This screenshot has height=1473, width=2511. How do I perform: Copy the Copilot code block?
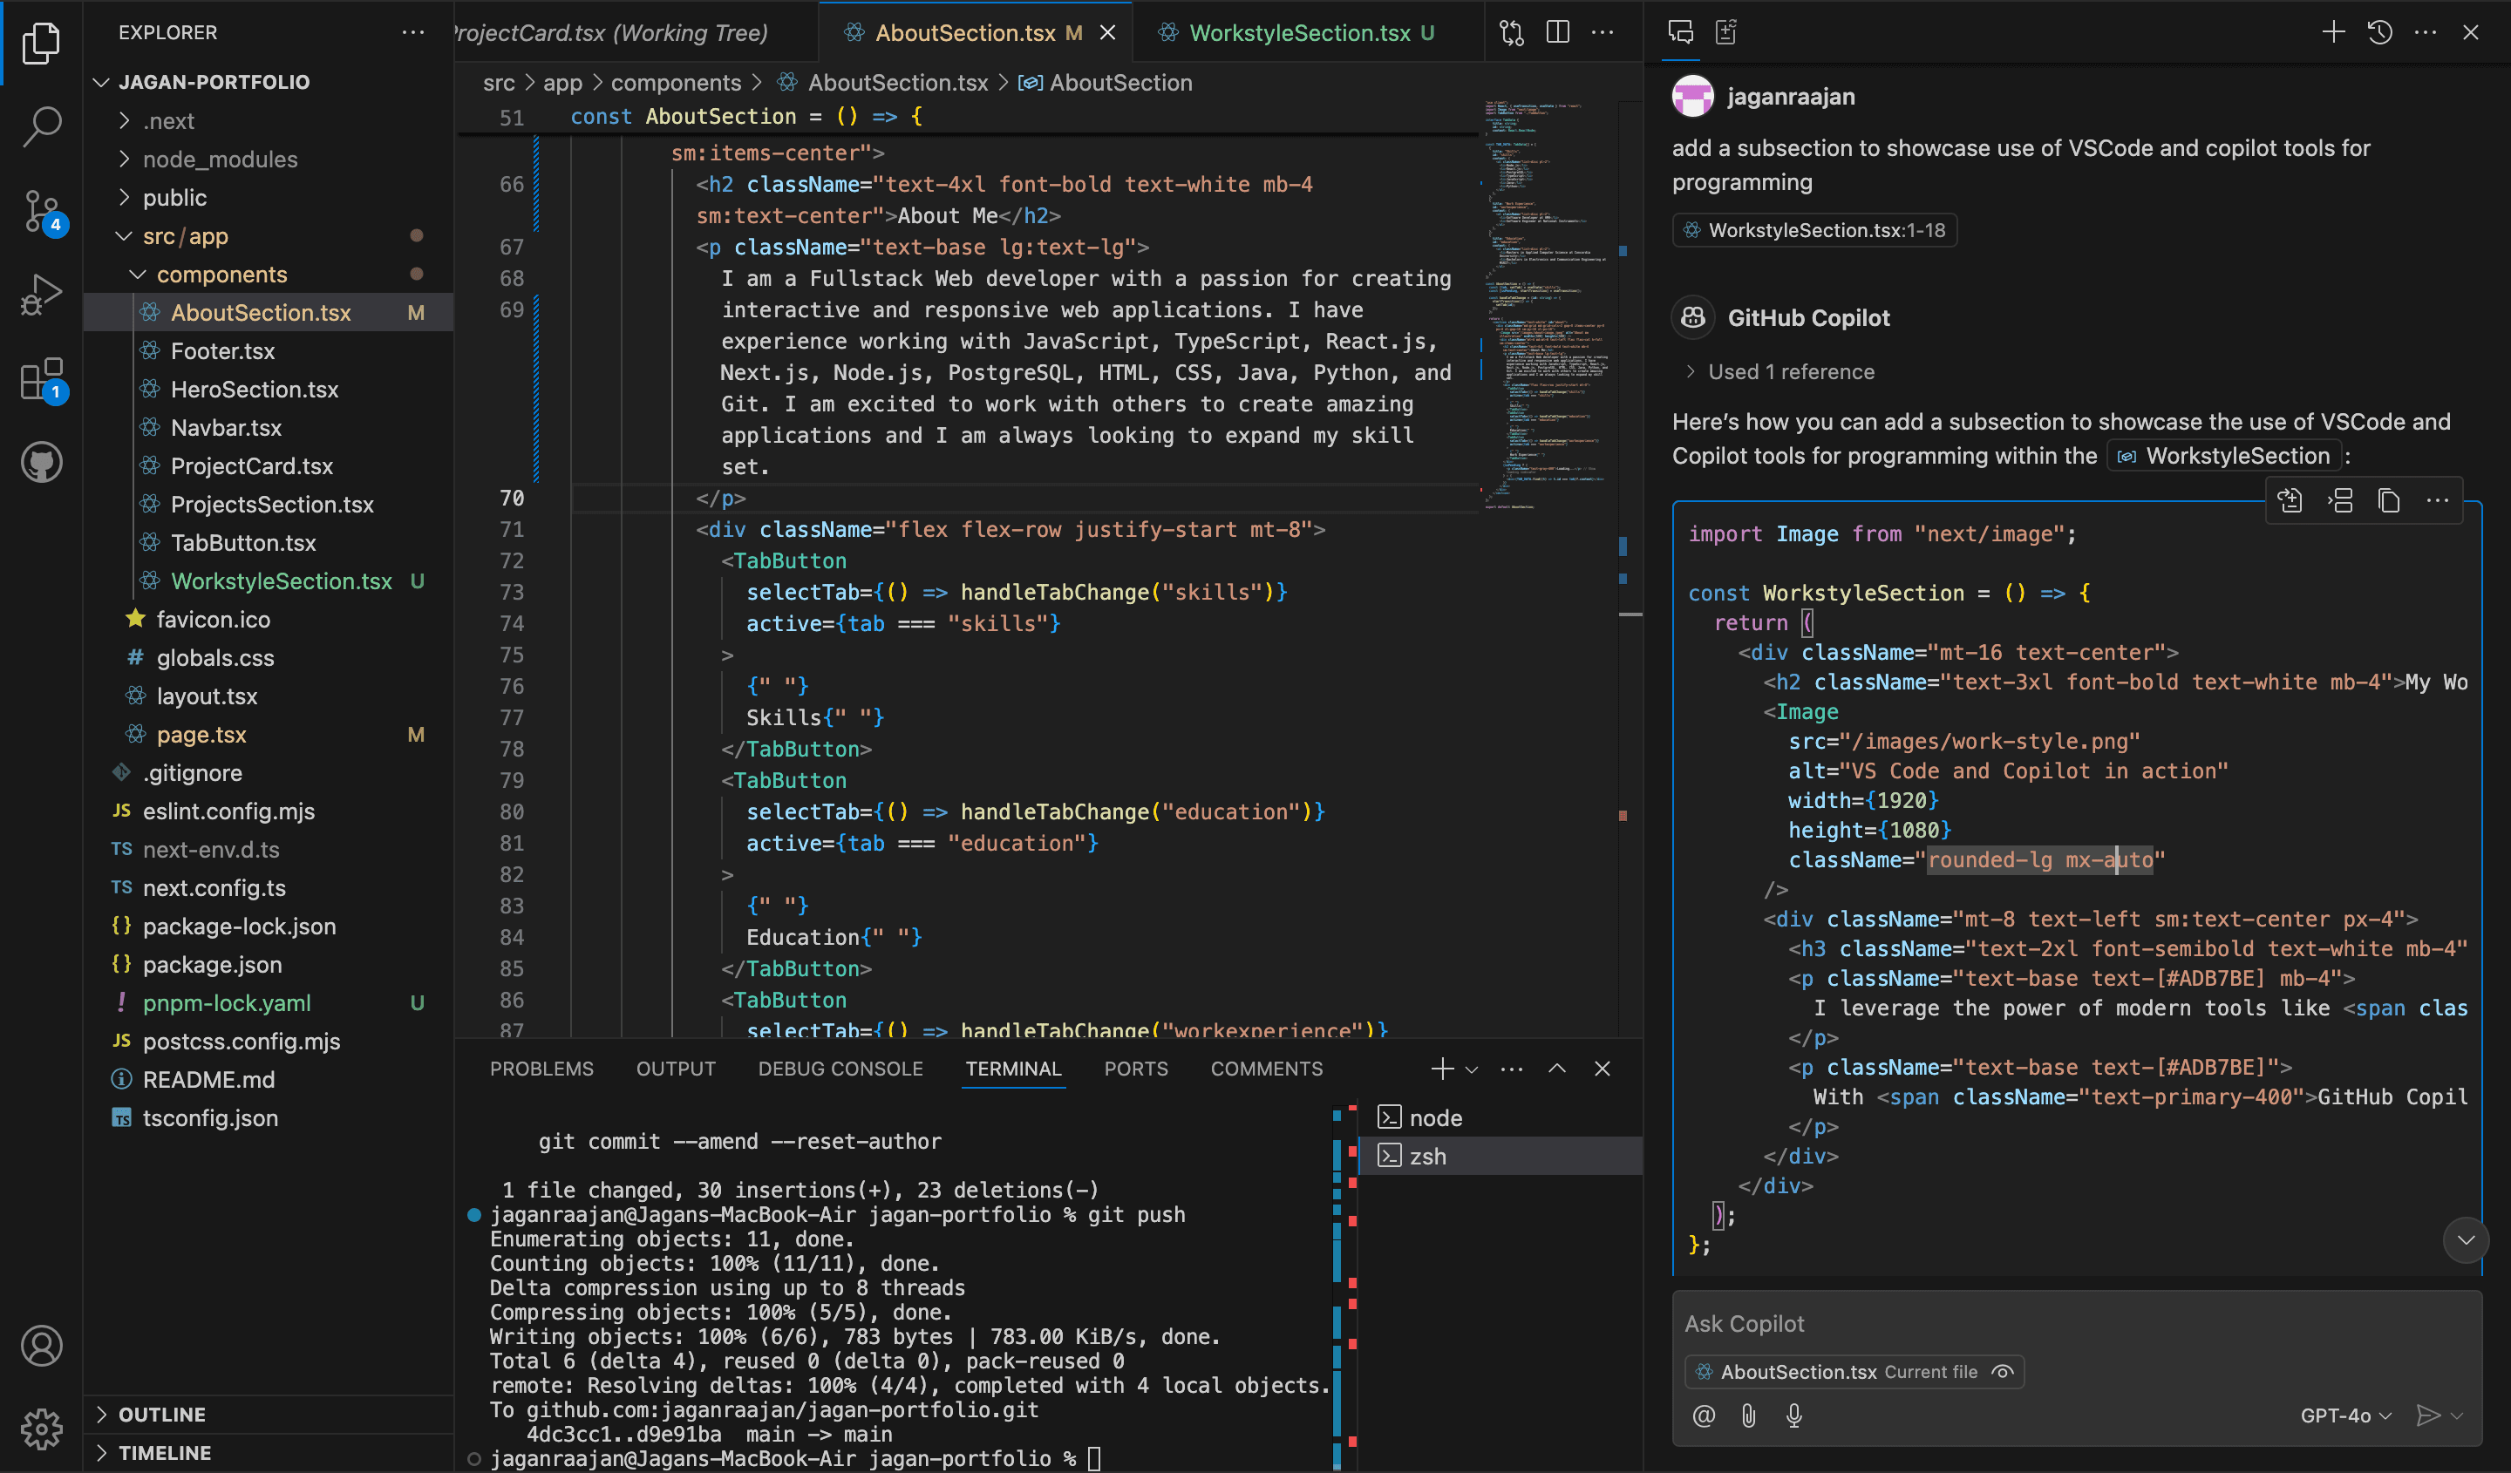click(2390, 501)
